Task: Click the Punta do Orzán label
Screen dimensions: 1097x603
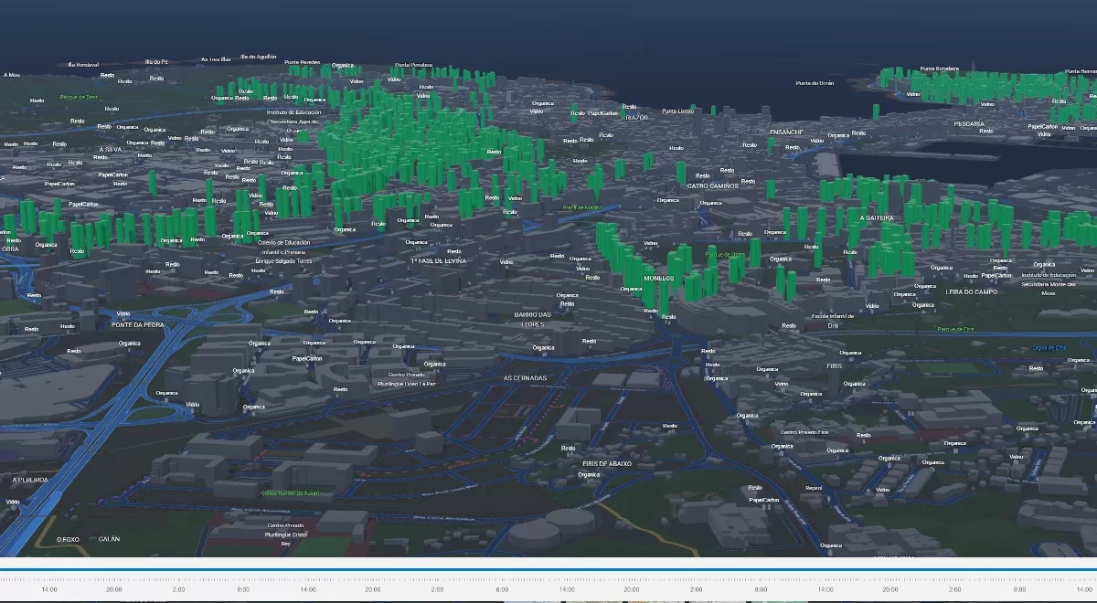Action: click(815, 83)
